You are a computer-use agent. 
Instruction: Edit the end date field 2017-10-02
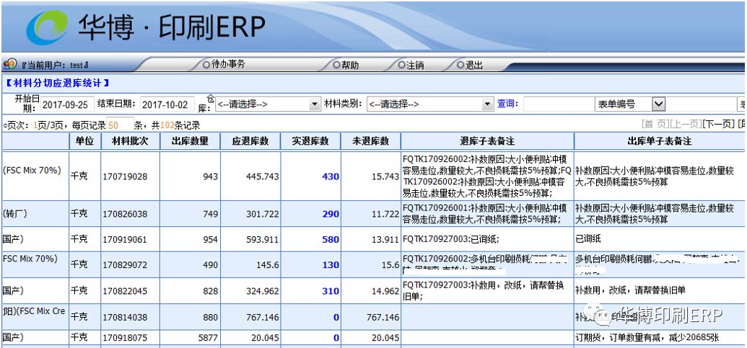point(167,104)
